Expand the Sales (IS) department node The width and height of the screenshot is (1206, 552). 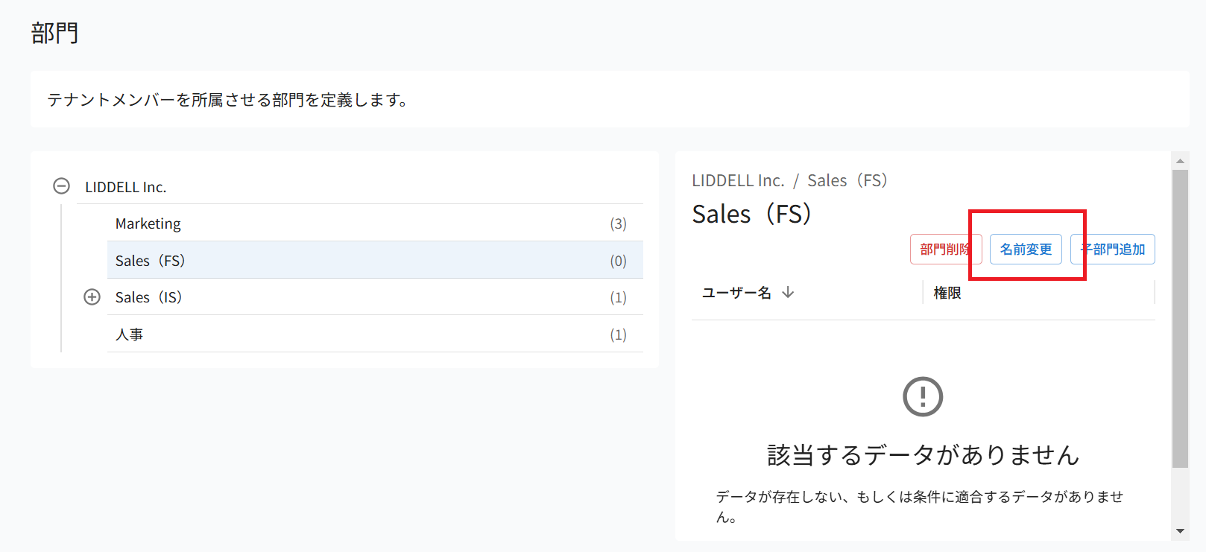[x=92, y=297]
